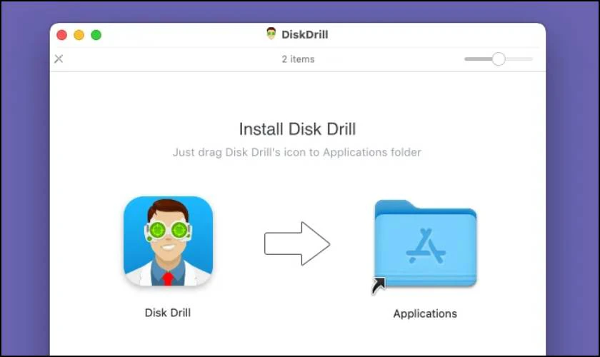Maximize the window using green button

coord(96,35)
